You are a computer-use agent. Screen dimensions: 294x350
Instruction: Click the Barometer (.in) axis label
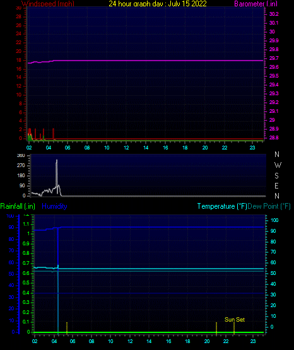(x=256, y=4)
